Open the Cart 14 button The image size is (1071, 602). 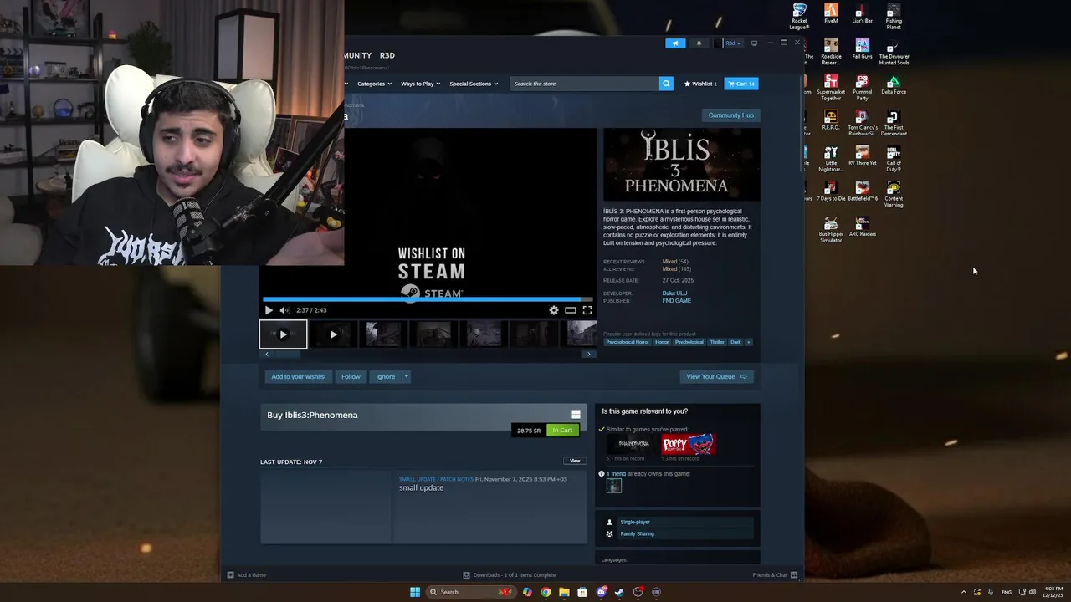pyautogui.click(x=741, y=84)
